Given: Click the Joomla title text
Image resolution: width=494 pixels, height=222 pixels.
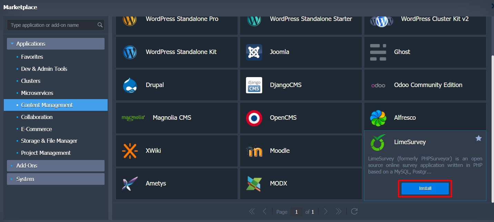Looking at the screenshot, I should [280, 52].
